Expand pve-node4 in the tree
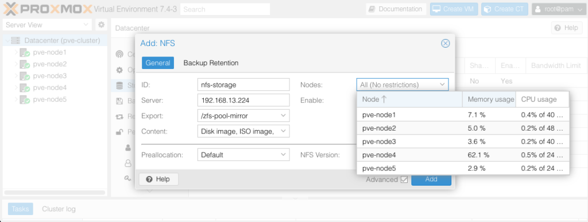Screen dimensions: 588x222 16,88
